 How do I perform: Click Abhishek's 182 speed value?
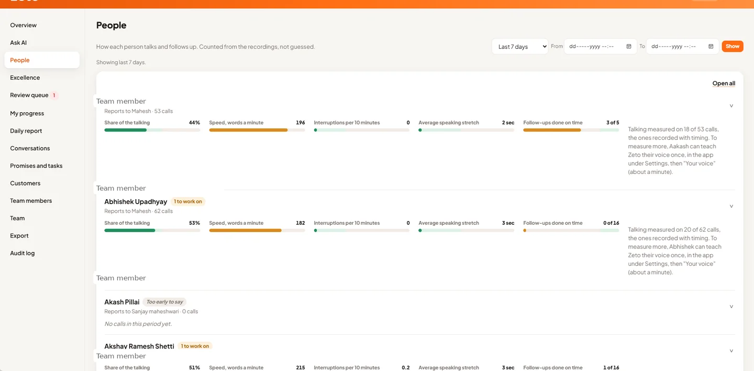tap(301, 223)
